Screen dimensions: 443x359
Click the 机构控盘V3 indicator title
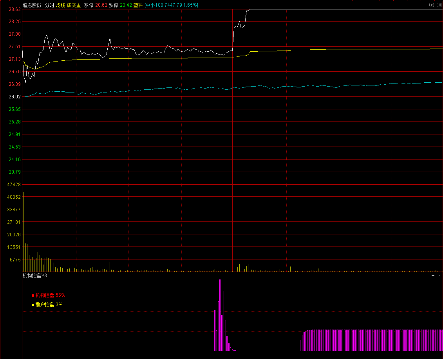pyautogui.click(x=35, y=276)
